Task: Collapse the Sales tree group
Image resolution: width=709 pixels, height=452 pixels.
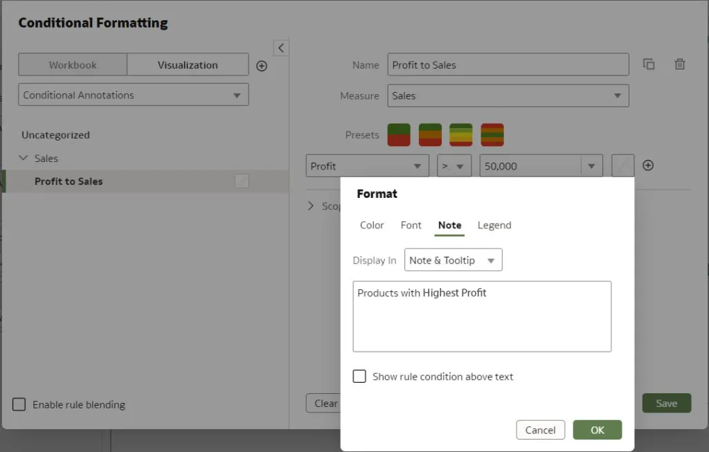Action: pos(24,159)
